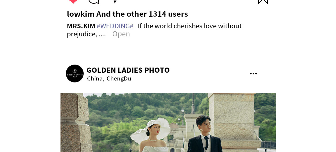The image size is (336, 152).
Task: Save the post with the bookmark icon
Action: coord(263,2)
